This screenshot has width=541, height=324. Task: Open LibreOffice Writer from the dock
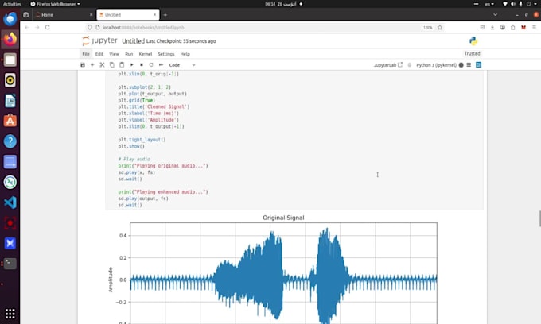tap(10, 101)
